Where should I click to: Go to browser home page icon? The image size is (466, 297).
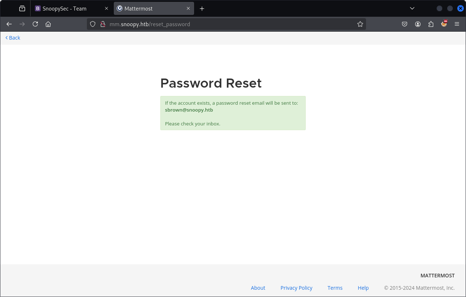point(48,24)
